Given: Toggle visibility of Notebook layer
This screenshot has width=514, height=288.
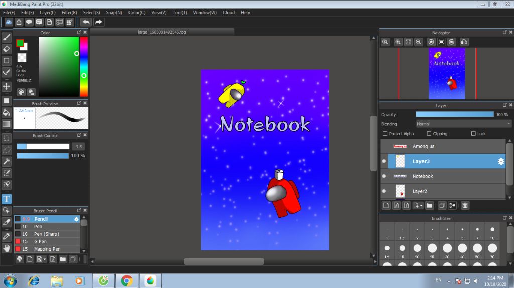Looking at the screenshot, I should tap(384, 176).
